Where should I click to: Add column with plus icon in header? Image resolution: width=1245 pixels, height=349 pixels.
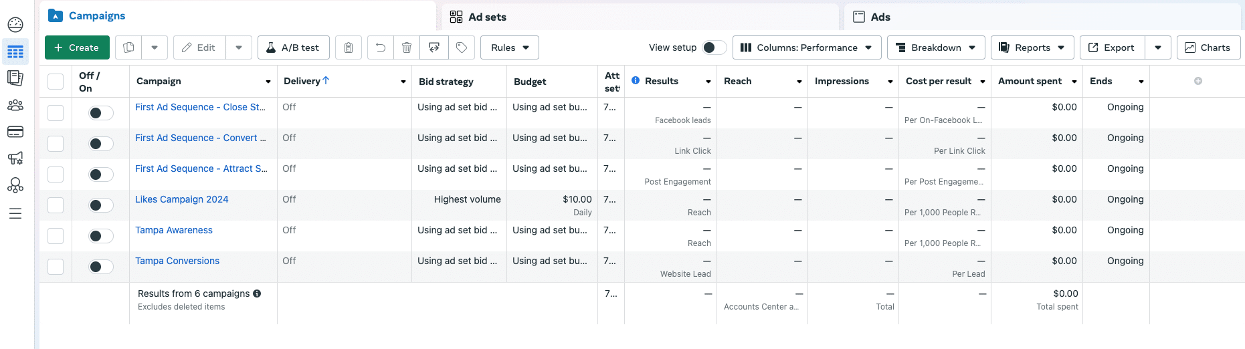(1198, 81)
